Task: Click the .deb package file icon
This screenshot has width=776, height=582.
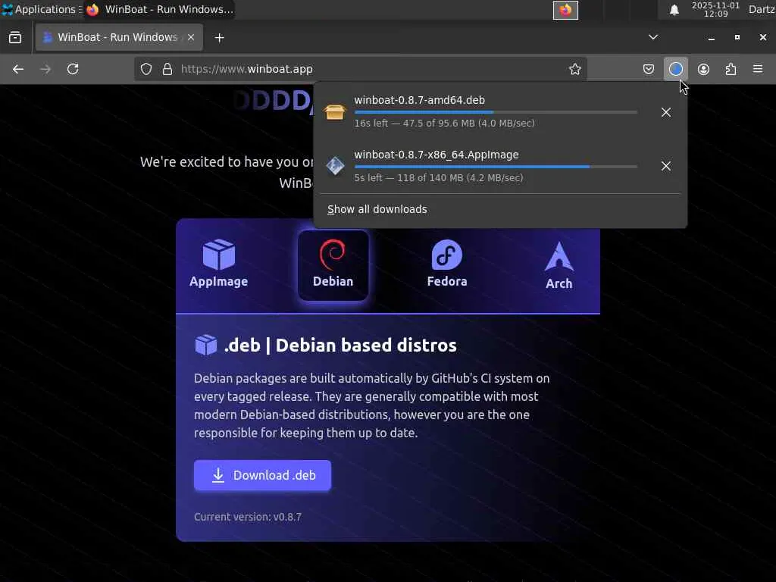Action: click(x=335, y=112)
